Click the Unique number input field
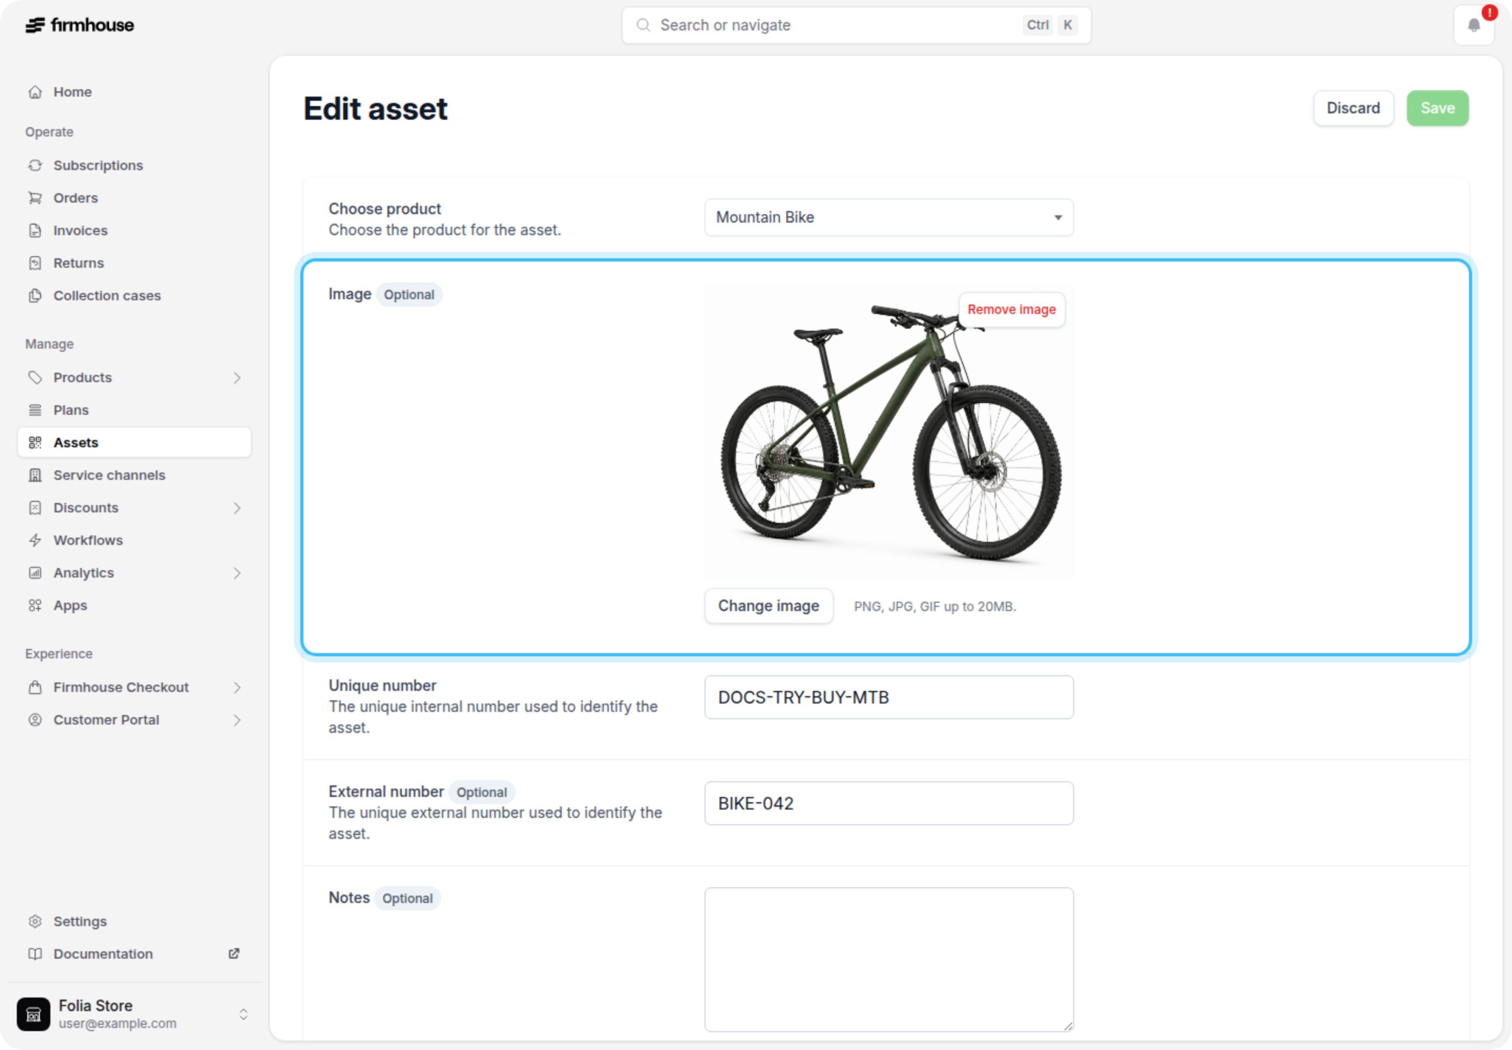Viewport: 1512px width, 1050px height. [x=889, y=697]
